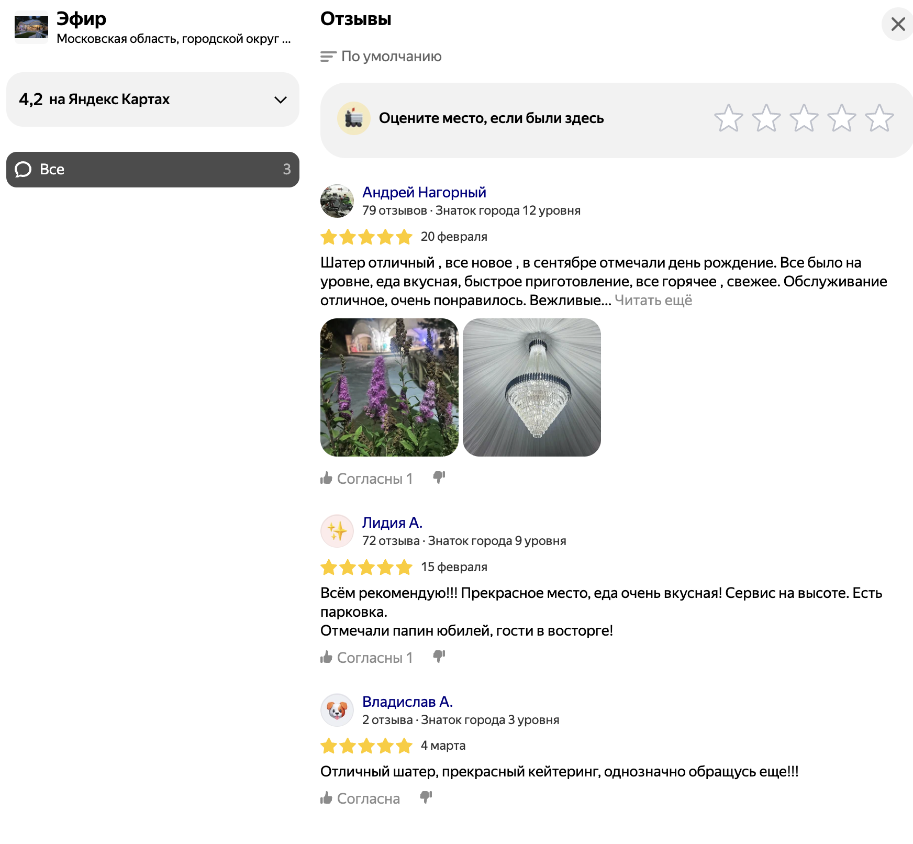This screenshot has height=844, width=913.
Task: Click the sort lines icon
Action: [x=328, y=57]
